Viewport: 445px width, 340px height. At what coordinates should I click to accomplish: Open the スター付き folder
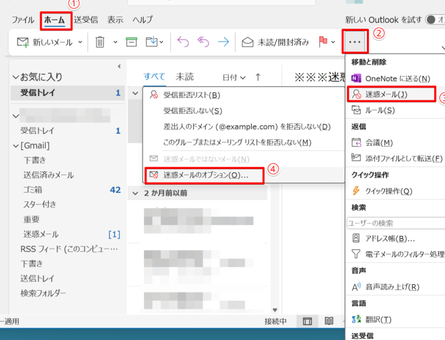[40, 204]
